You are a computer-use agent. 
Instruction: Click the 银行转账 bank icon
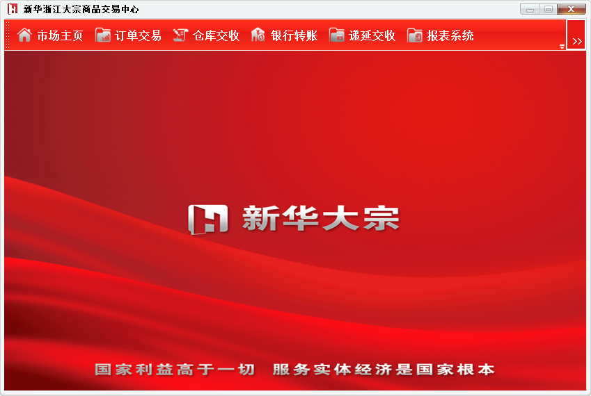coord(258,35)
